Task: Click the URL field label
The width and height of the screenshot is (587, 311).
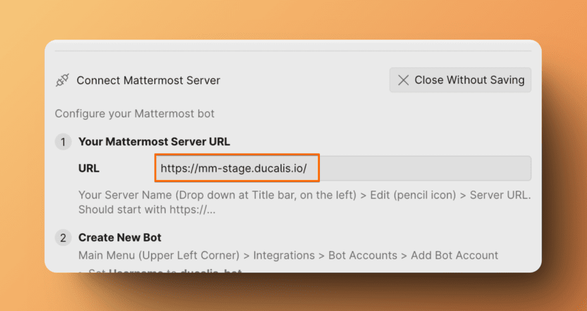Action: click(x=89, y=169)
